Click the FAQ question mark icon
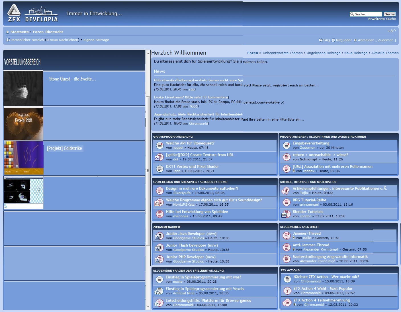401x312 pixels. click(321, 40)
